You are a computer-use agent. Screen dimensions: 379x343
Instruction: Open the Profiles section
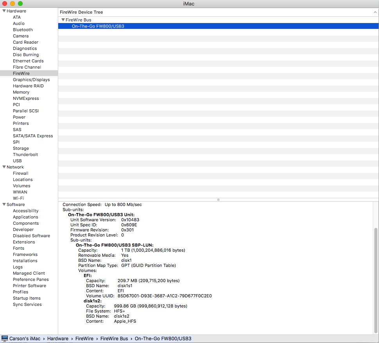coord(21,292)
